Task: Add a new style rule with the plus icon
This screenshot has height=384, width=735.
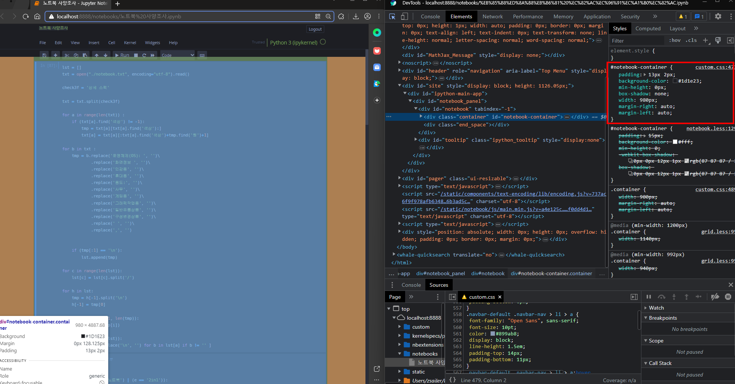Action: coord(705,40)
